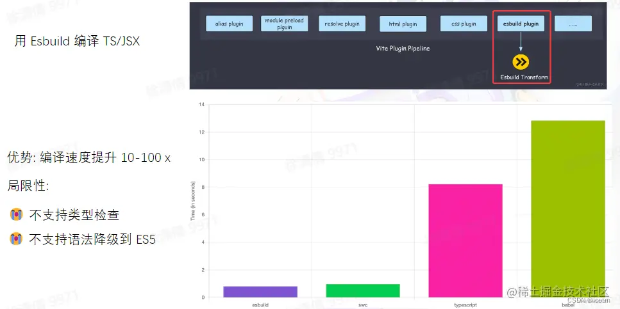
Task: Click the olive green babel bar
Action: click(568, 209)
